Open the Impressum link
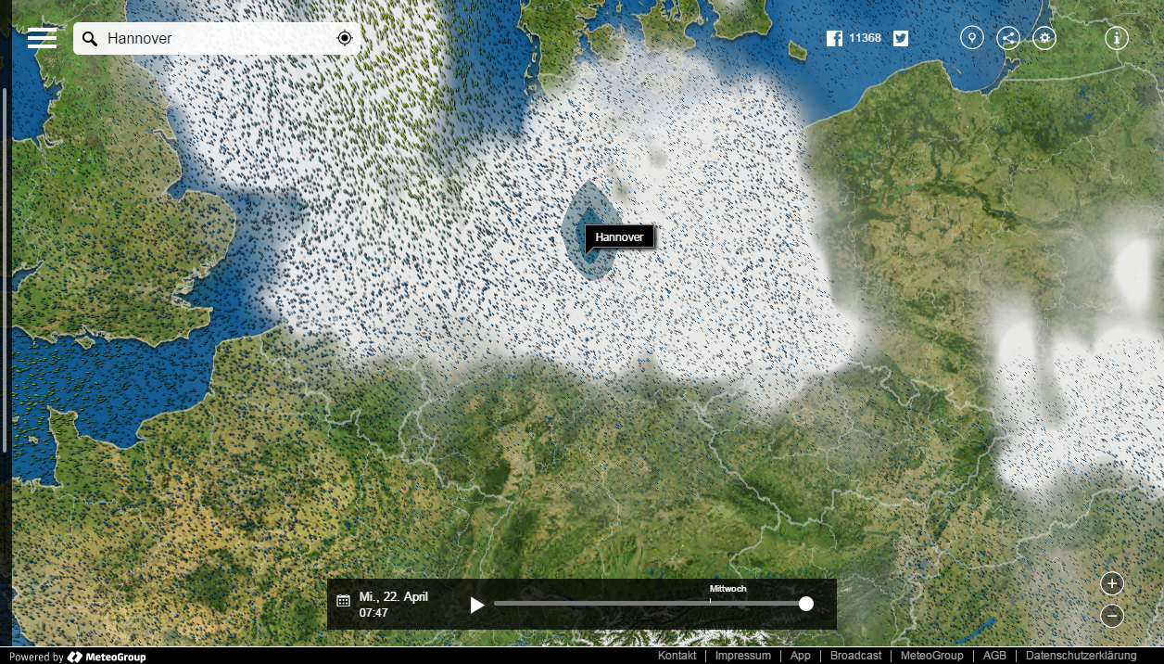The height and width of the screenshot is (664, 1164). (x=743, y=656)
